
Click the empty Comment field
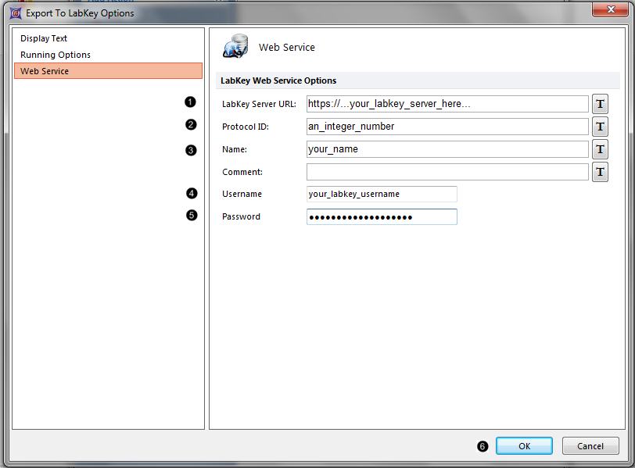pyautogui.click(x=447, y=172)
